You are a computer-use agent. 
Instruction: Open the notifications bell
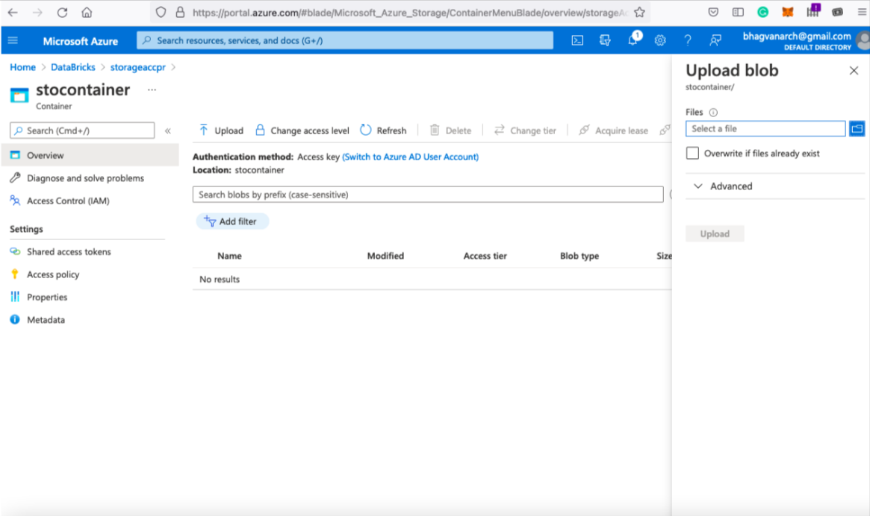coord(633,40)
